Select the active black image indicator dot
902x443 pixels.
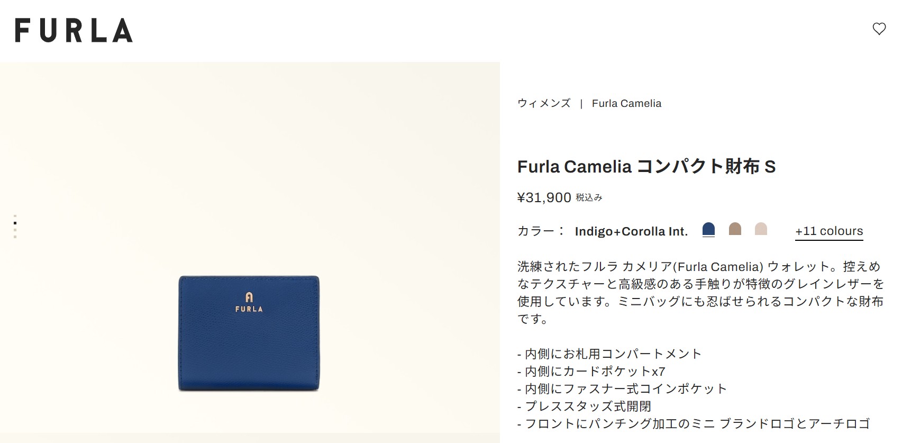coord(15,223)
